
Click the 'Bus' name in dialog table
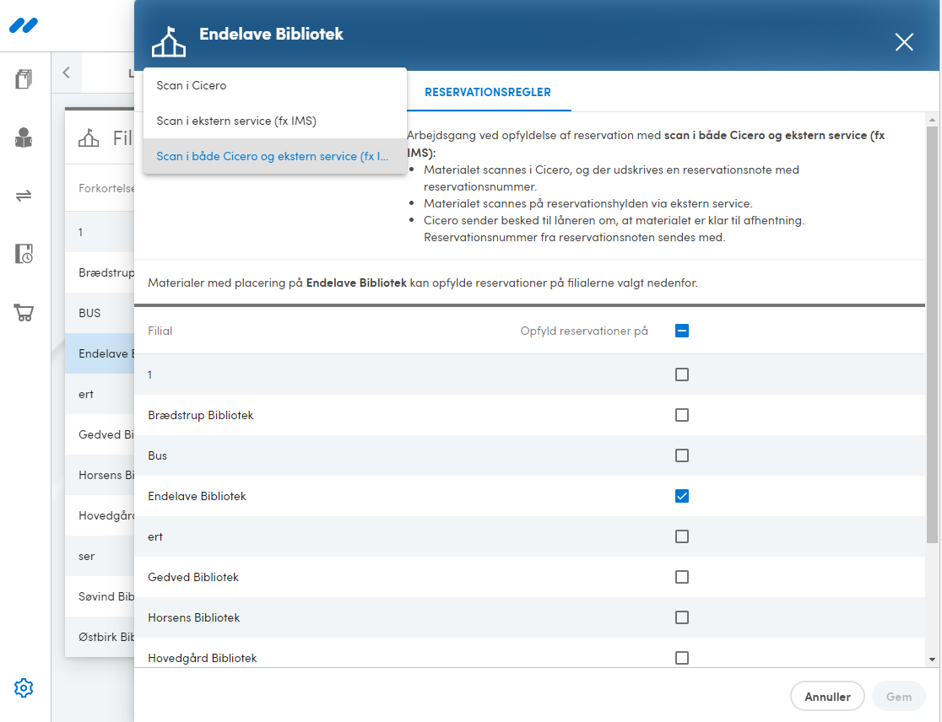[157, 455]
